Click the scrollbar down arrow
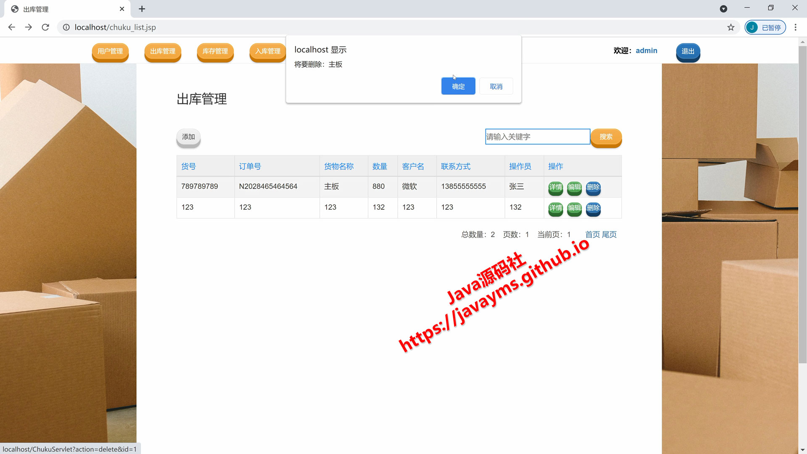807x454 pixels. [802, 450]
